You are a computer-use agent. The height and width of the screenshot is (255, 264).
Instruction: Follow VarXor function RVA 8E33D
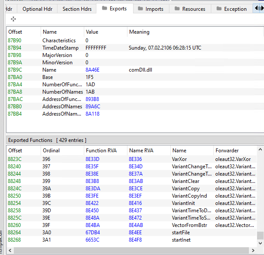[x=92, y=159]
